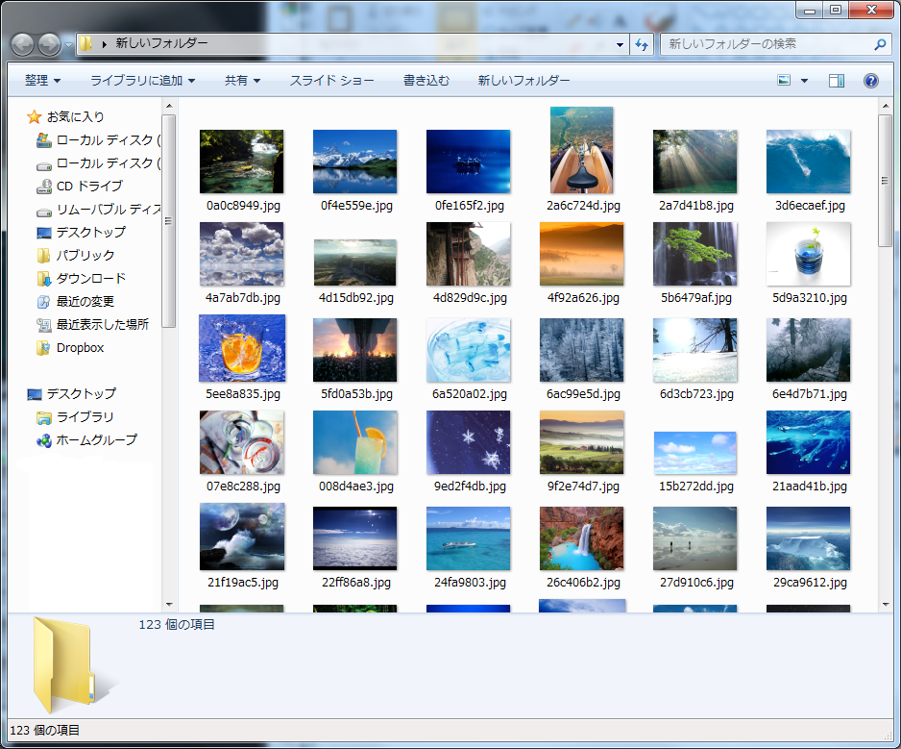Select thumbnail 5d9a3210.jpg

(x=809, y=254)
